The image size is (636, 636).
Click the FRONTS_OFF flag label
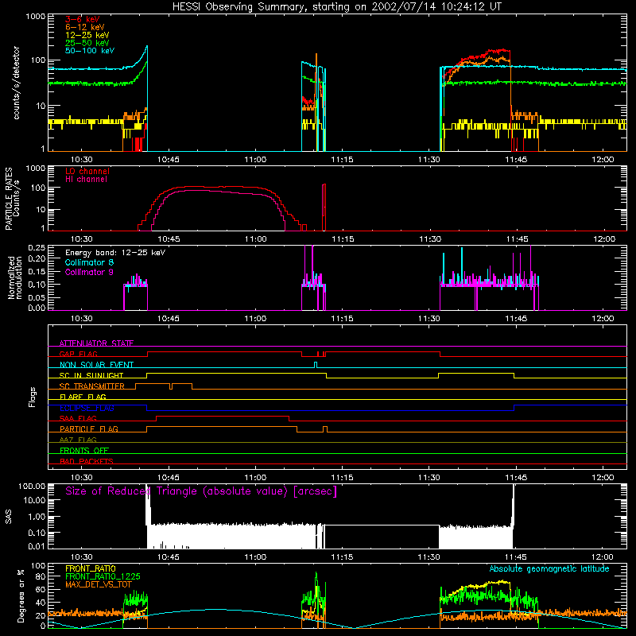point(84,450)
